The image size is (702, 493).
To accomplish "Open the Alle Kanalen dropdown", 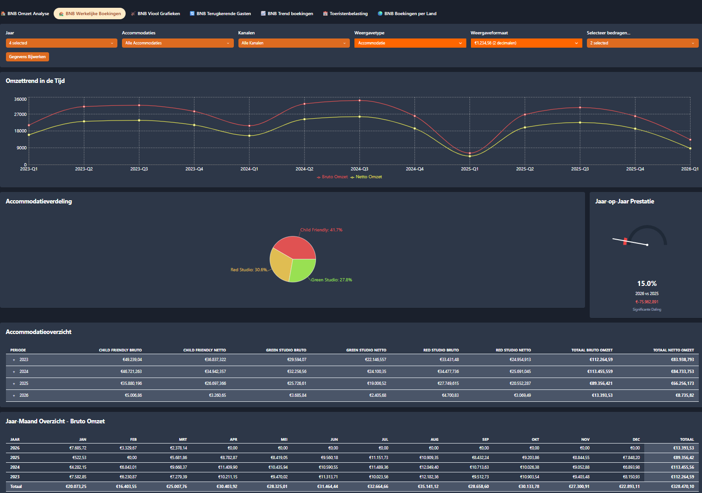I will (294, 43).
